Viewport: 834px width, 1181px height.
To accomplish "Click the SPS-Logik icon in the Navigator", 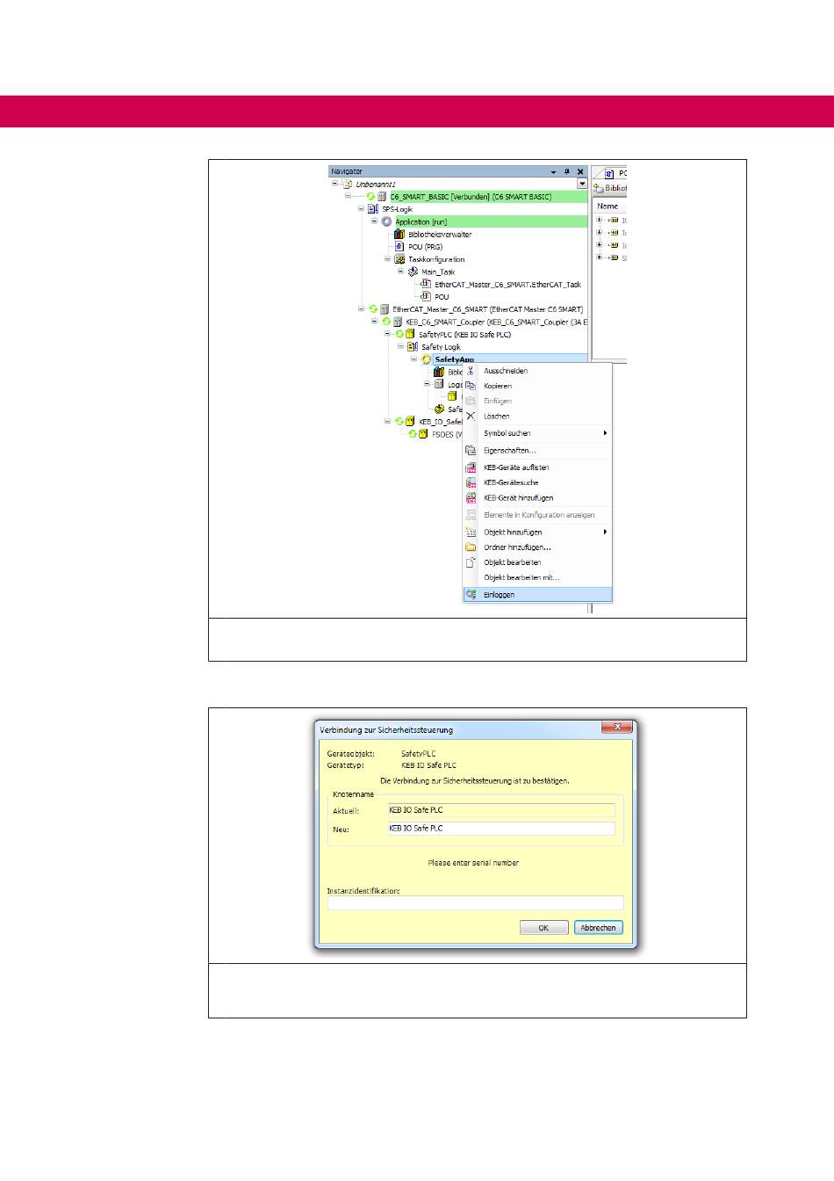I will (x=373, y=209).
